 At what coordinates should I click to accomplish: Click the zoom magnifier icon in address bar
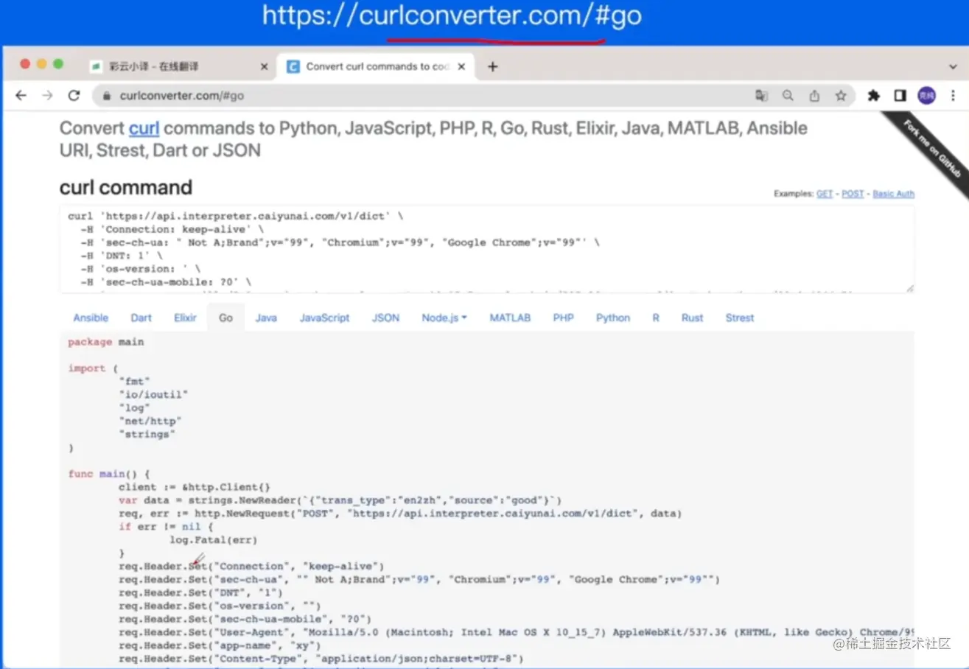click(788, 96)
